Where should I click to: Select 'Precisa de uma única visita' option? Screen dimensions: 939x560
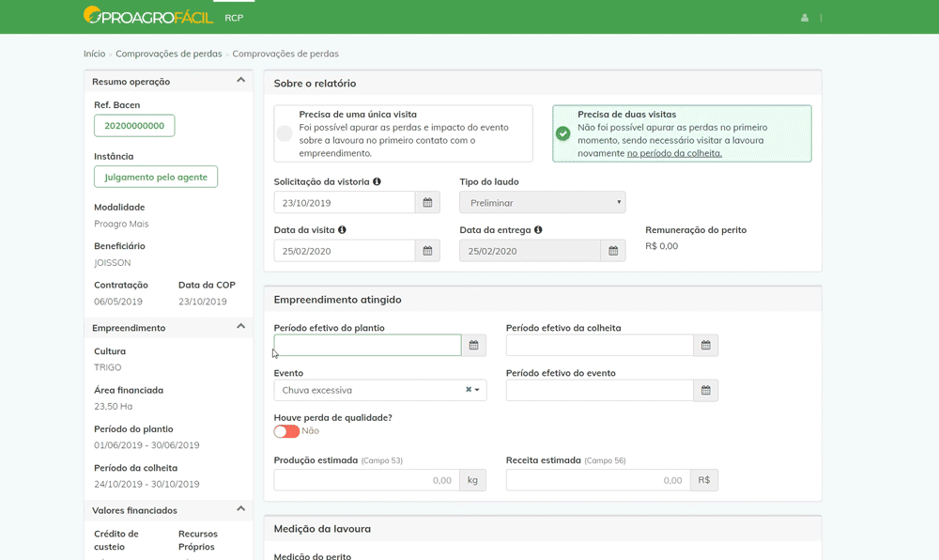click(403, 133)
